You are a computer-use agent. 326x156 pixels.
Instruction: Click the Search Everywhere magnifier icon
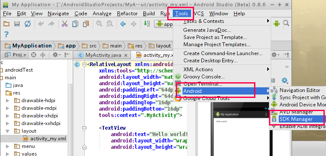286,24
